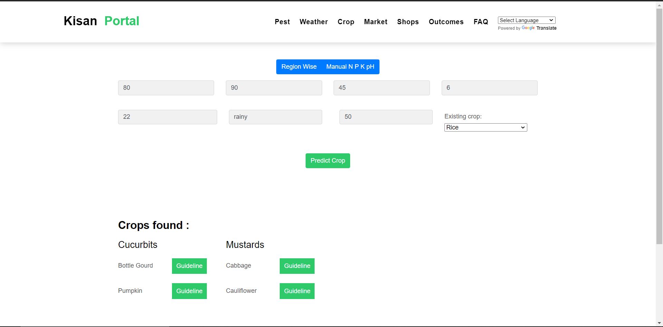Open the Guideline for Bottle Gourd

(x=189, y=266)
